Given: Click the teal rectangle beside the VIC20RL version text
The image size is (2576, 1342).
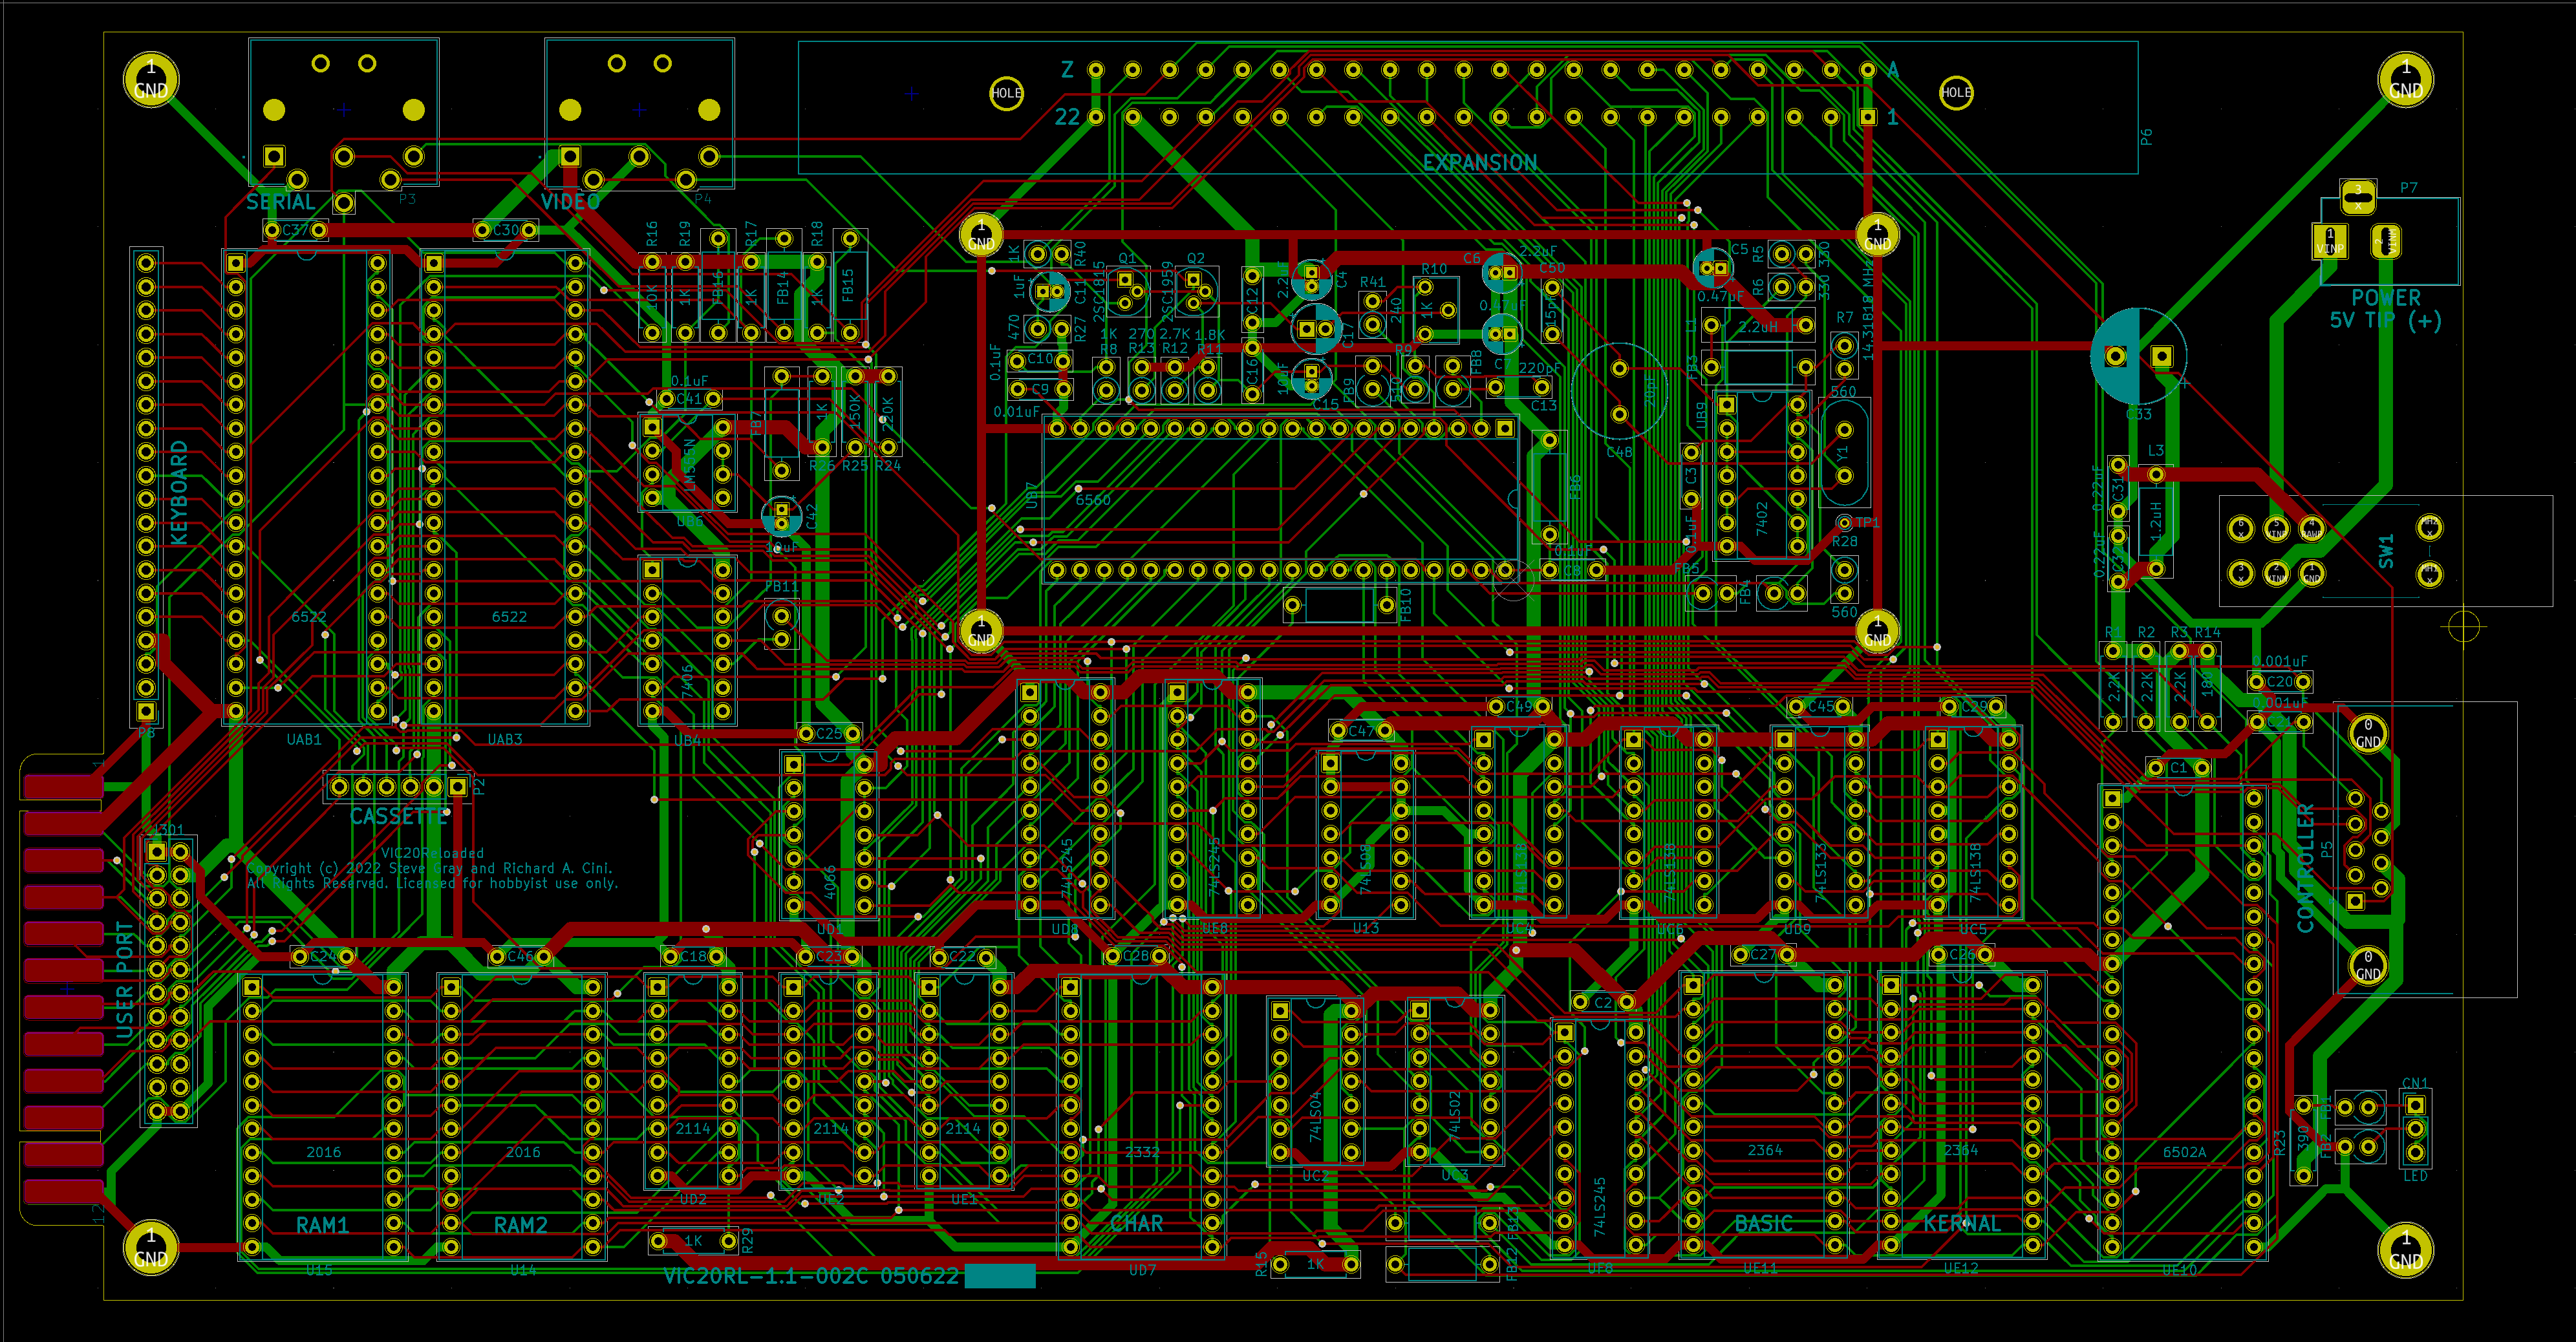Looking at the screenshot, I should click(999, 1275).
